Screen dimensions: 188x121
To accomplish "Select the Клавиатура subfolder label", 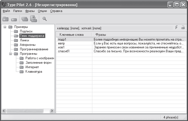I will tap(34, 72).
